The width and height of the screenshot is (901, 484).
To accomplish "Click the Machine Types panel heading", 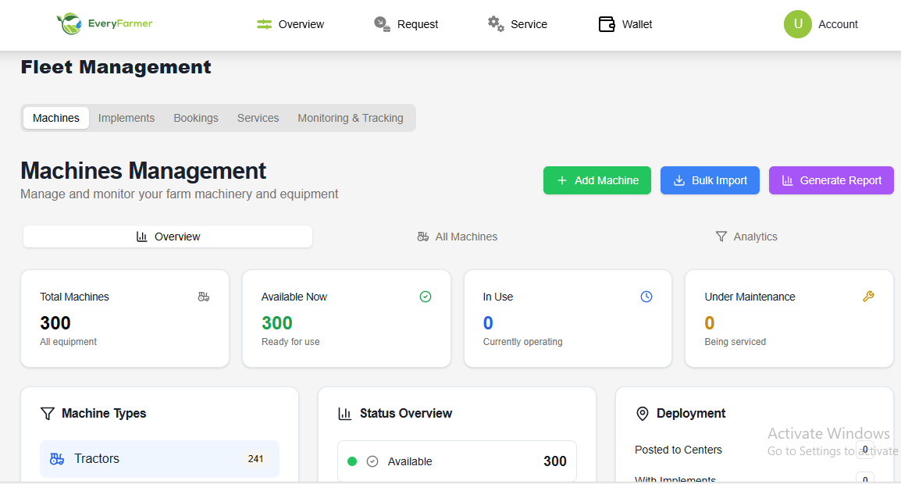I will tap(104, 413).
